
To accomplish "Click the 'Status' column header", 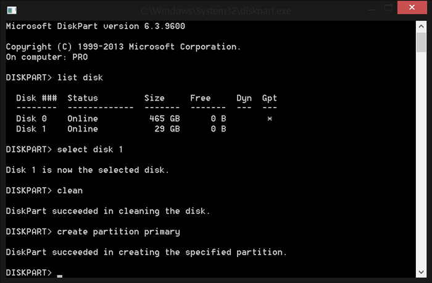I will coord(82,98).
